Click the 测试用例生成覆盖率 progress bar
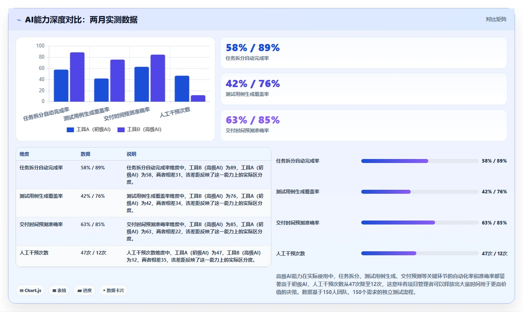This screenshot has width=523, height=312. [x=420, y=192]
